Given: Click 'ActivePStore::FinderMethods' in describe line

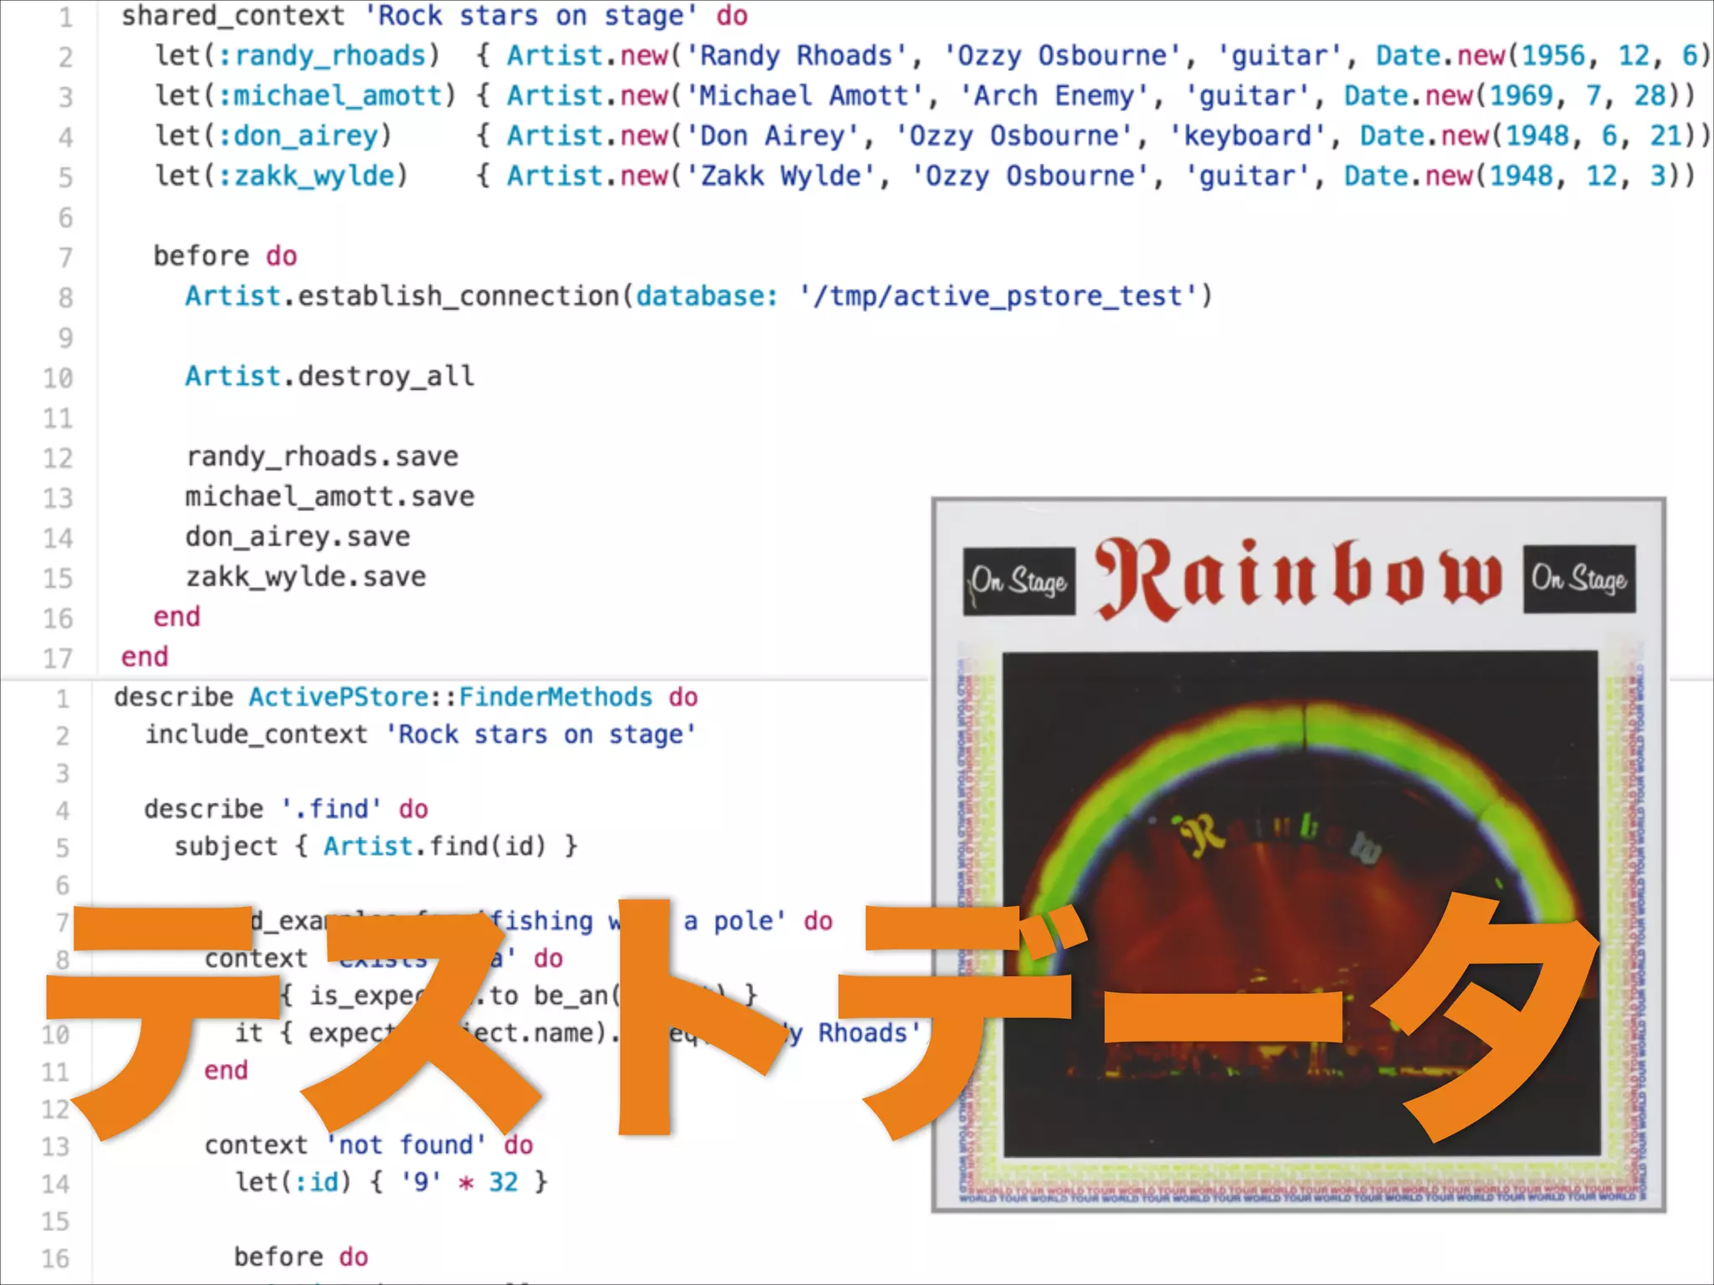Looking at the screenshot, I should pyautogui.click(x=450, y=697).
